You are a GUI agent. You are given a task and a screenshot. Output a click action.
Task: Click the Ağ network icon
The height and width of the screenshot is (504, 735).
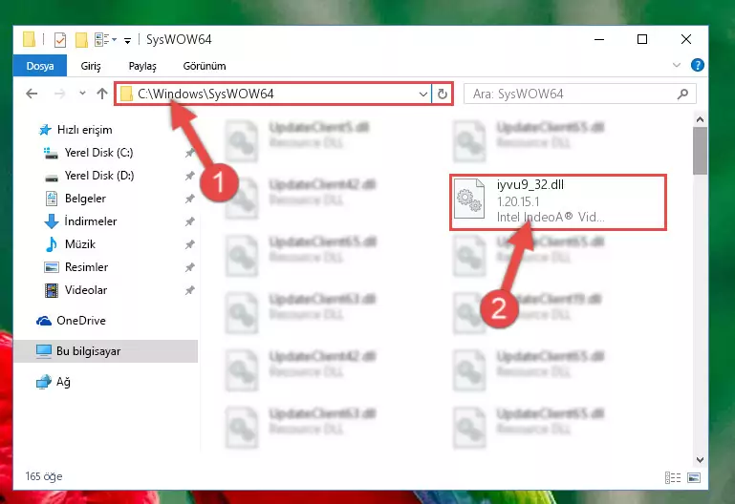tap(44, 382)
